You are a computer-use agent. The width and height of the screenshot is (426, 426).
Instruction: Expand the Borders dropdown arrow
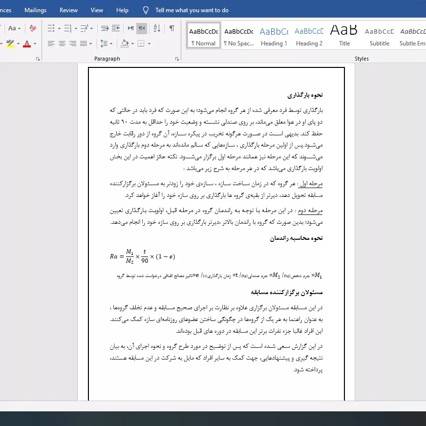[x=149, y=43]
